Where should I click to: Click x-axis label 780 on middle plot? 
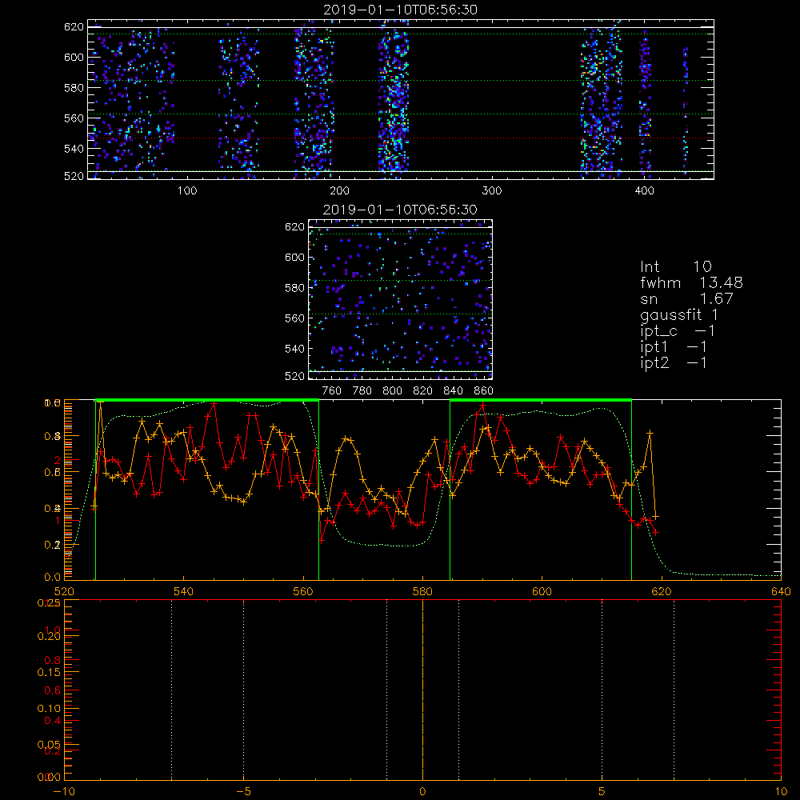point(362,391)
